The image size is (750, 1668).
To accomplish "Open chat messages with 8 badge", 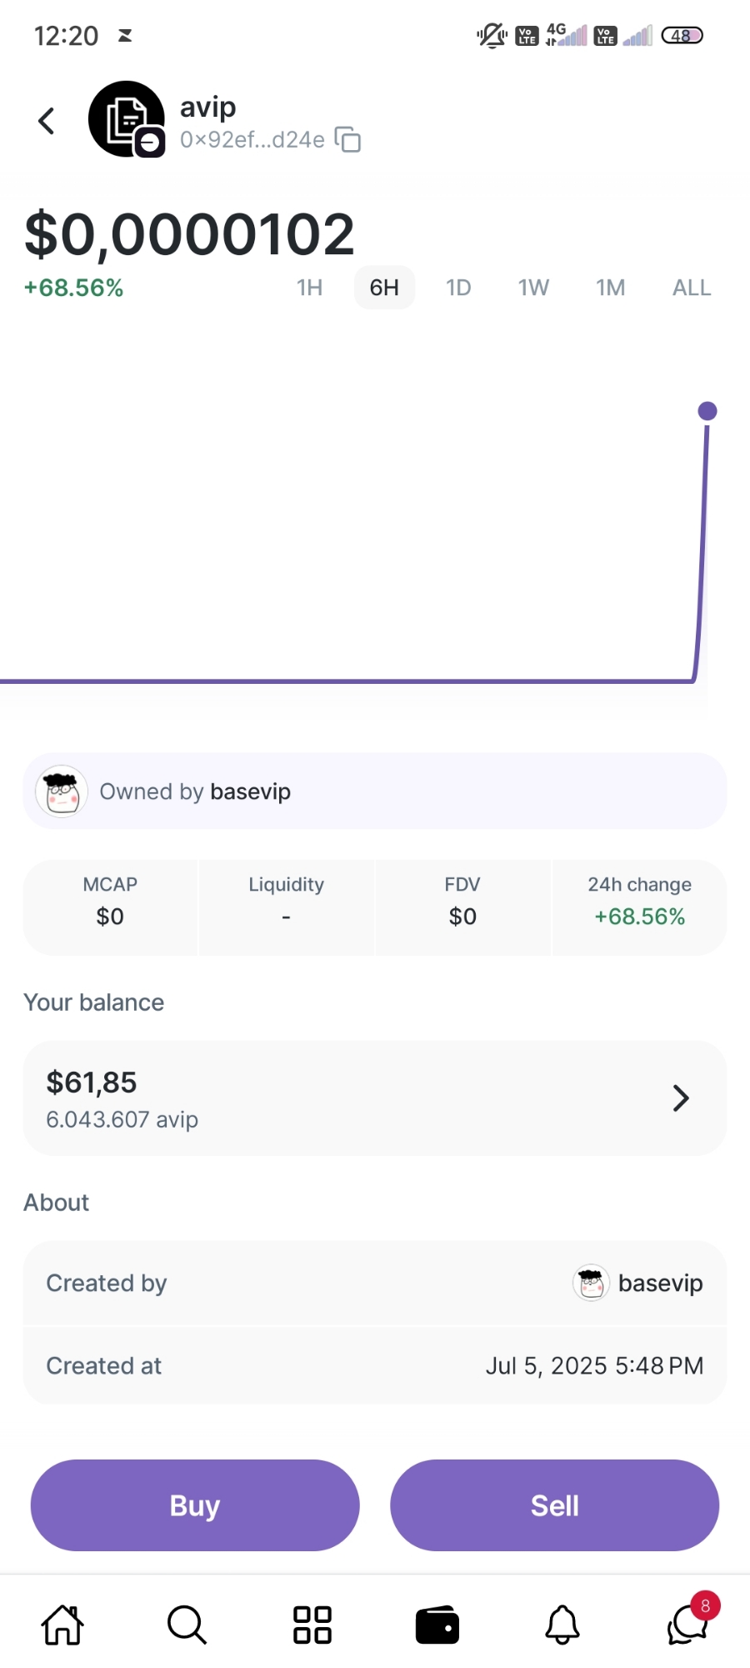I will click(x=687, y=1625).
